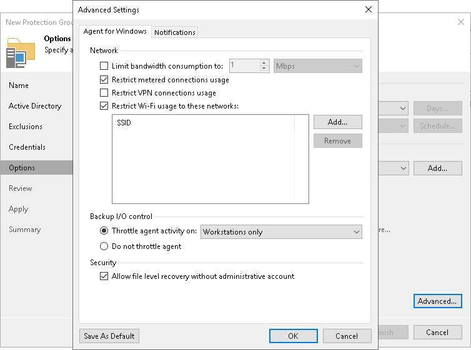The image size is (471, 350).
Task: Click the SSID column header
Action: [x=204, y=123]
